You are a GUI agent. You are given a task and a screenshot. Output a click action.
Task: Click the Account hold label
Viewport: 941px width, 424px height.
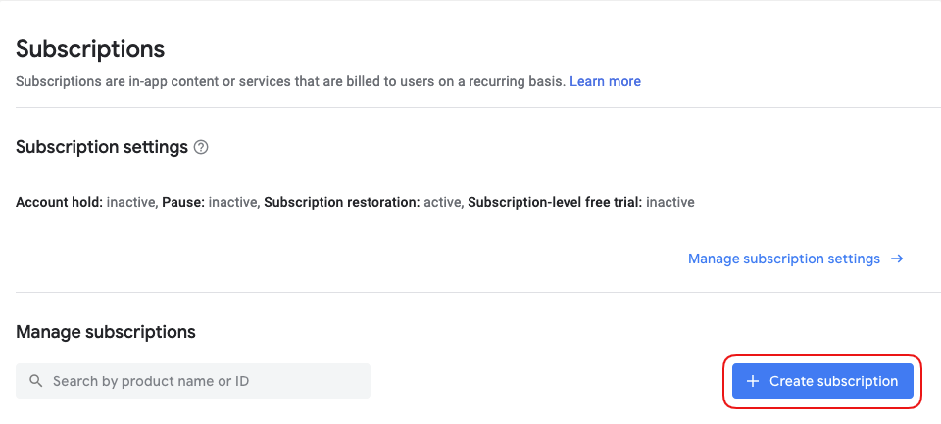tap(59, 203)
